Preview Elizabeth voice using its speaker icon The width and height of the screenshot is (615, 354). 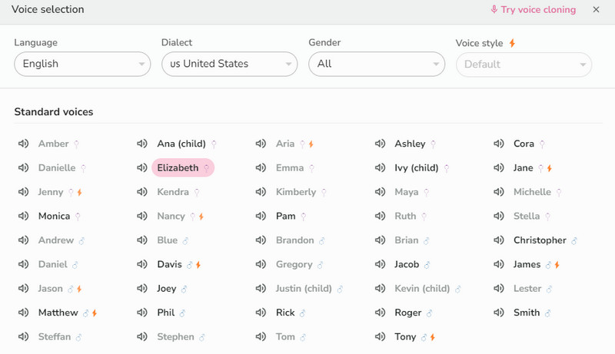[x=142, y=167]
